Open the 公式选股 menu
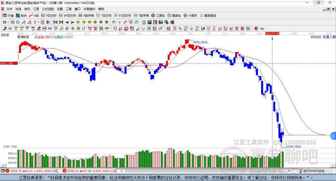This screenshot has width=336, height=181. [x=48, y=9]
